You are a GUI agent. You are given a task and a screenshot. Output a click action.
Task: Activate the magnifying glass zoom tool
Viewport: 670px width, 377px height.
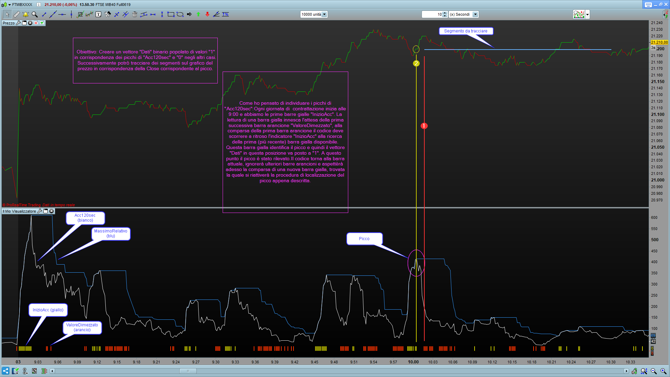[x=35, y=14]
